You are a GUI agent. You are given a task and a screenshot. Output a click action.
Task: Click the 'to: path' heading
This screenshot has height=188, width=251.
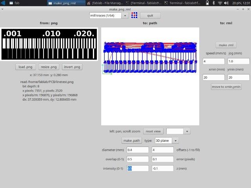(x=150, y=23)
